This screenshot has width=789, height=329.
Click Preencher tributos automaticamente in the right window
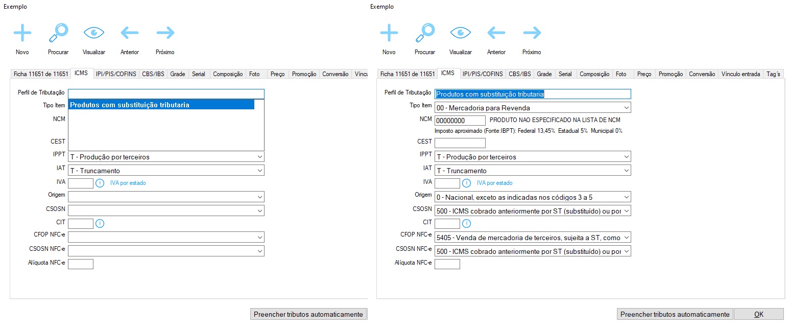click(675, 314)
